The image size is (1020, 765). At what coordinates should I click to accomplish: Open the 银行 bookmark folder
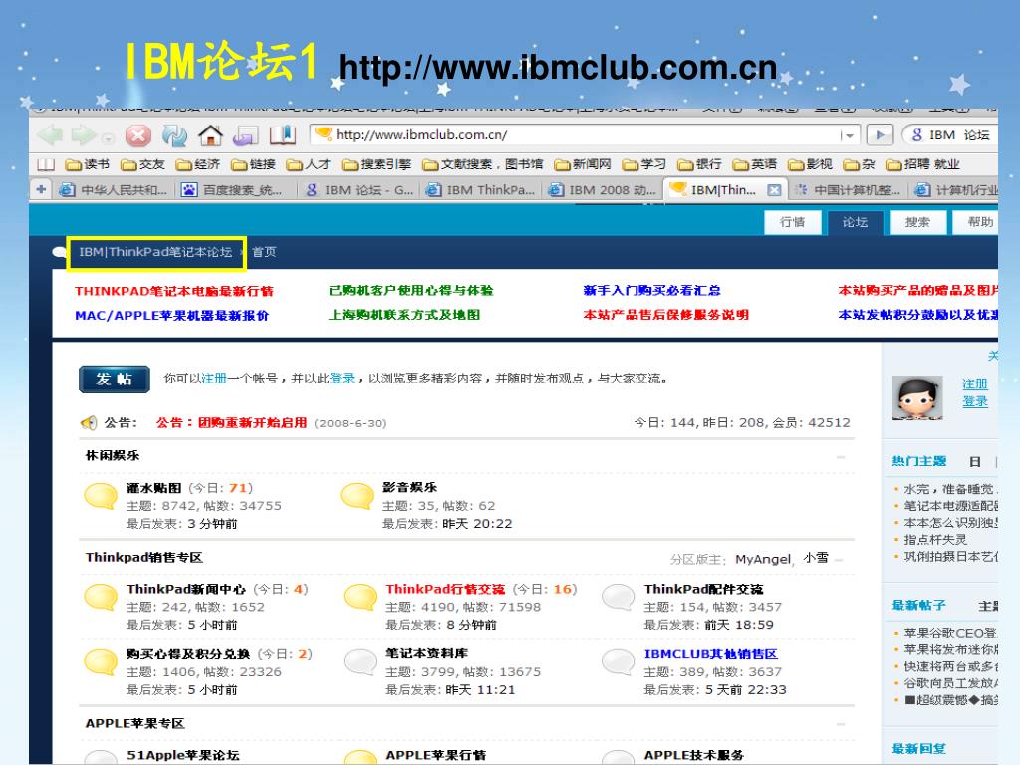[x=699, y=164]
